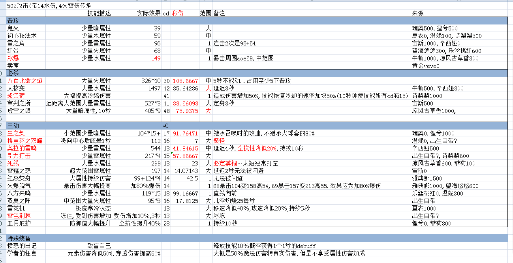The height and width of the screenshot is (263, 513).
Task: Select the "初心秘法术" cell
Action: pyautogui.click(x=22, y=36)
